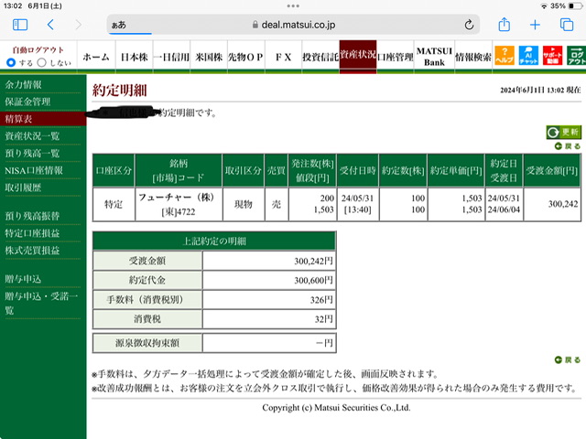
Task: Open the FX tab
Action: [283, 57]
